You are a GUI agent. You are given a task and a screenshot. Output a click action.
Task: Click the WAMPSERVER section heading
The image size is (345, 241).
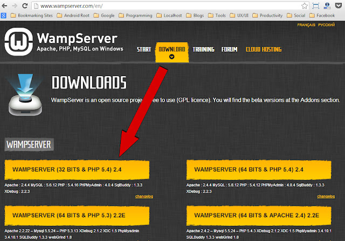29,144
